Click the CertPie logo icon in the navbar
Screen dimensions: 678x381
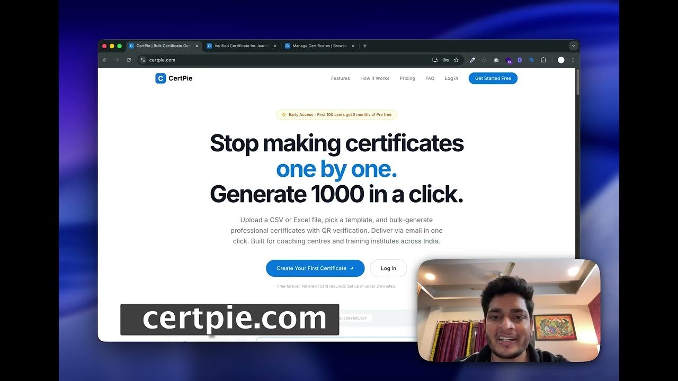coord(160,78)
